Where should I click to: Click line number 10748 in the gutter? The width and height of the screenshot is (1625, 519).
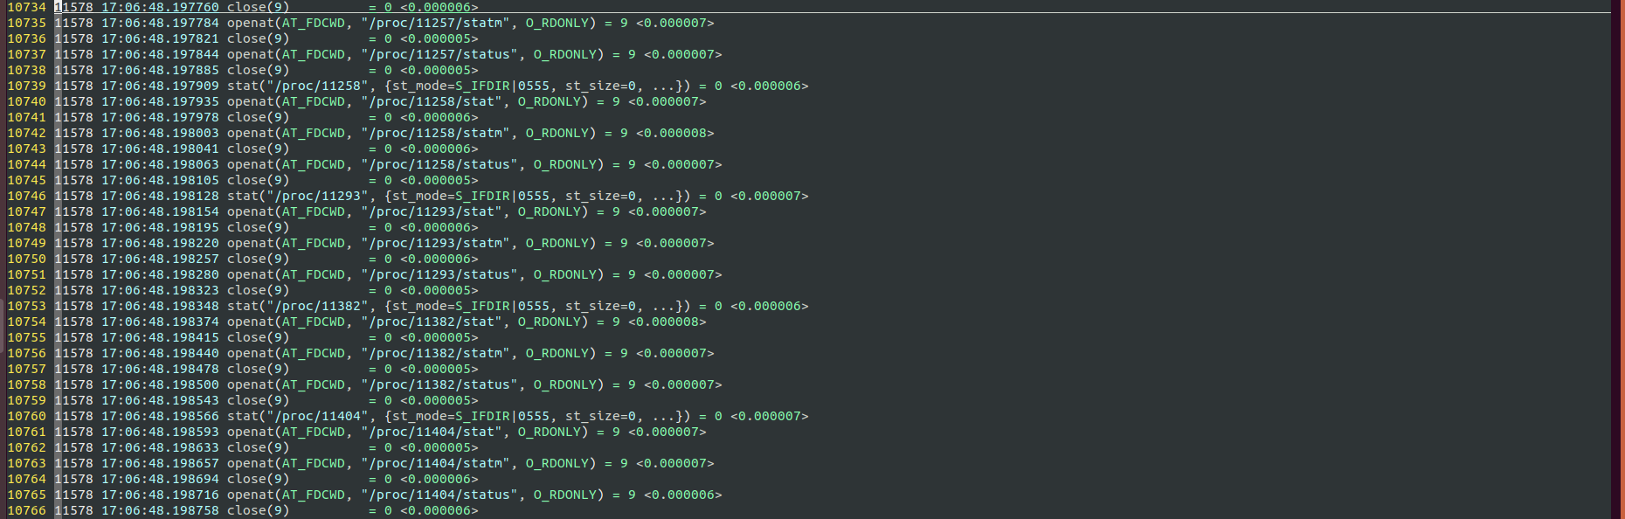26,227
